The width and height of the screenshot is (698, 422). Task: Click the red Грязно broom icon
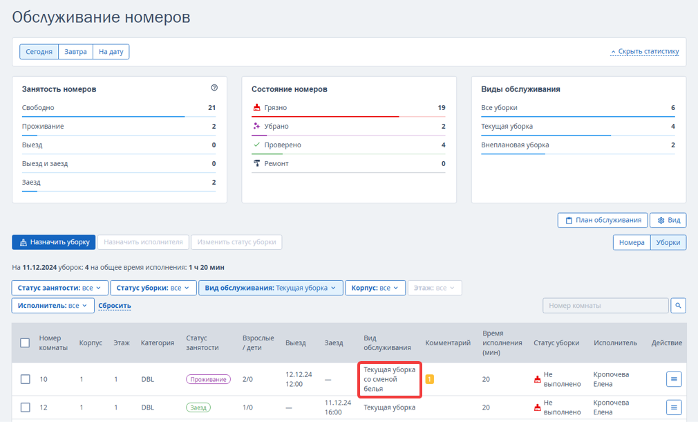point(256,107)
